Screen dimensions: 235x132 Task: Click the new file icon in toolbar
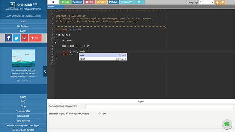(53, 2)
